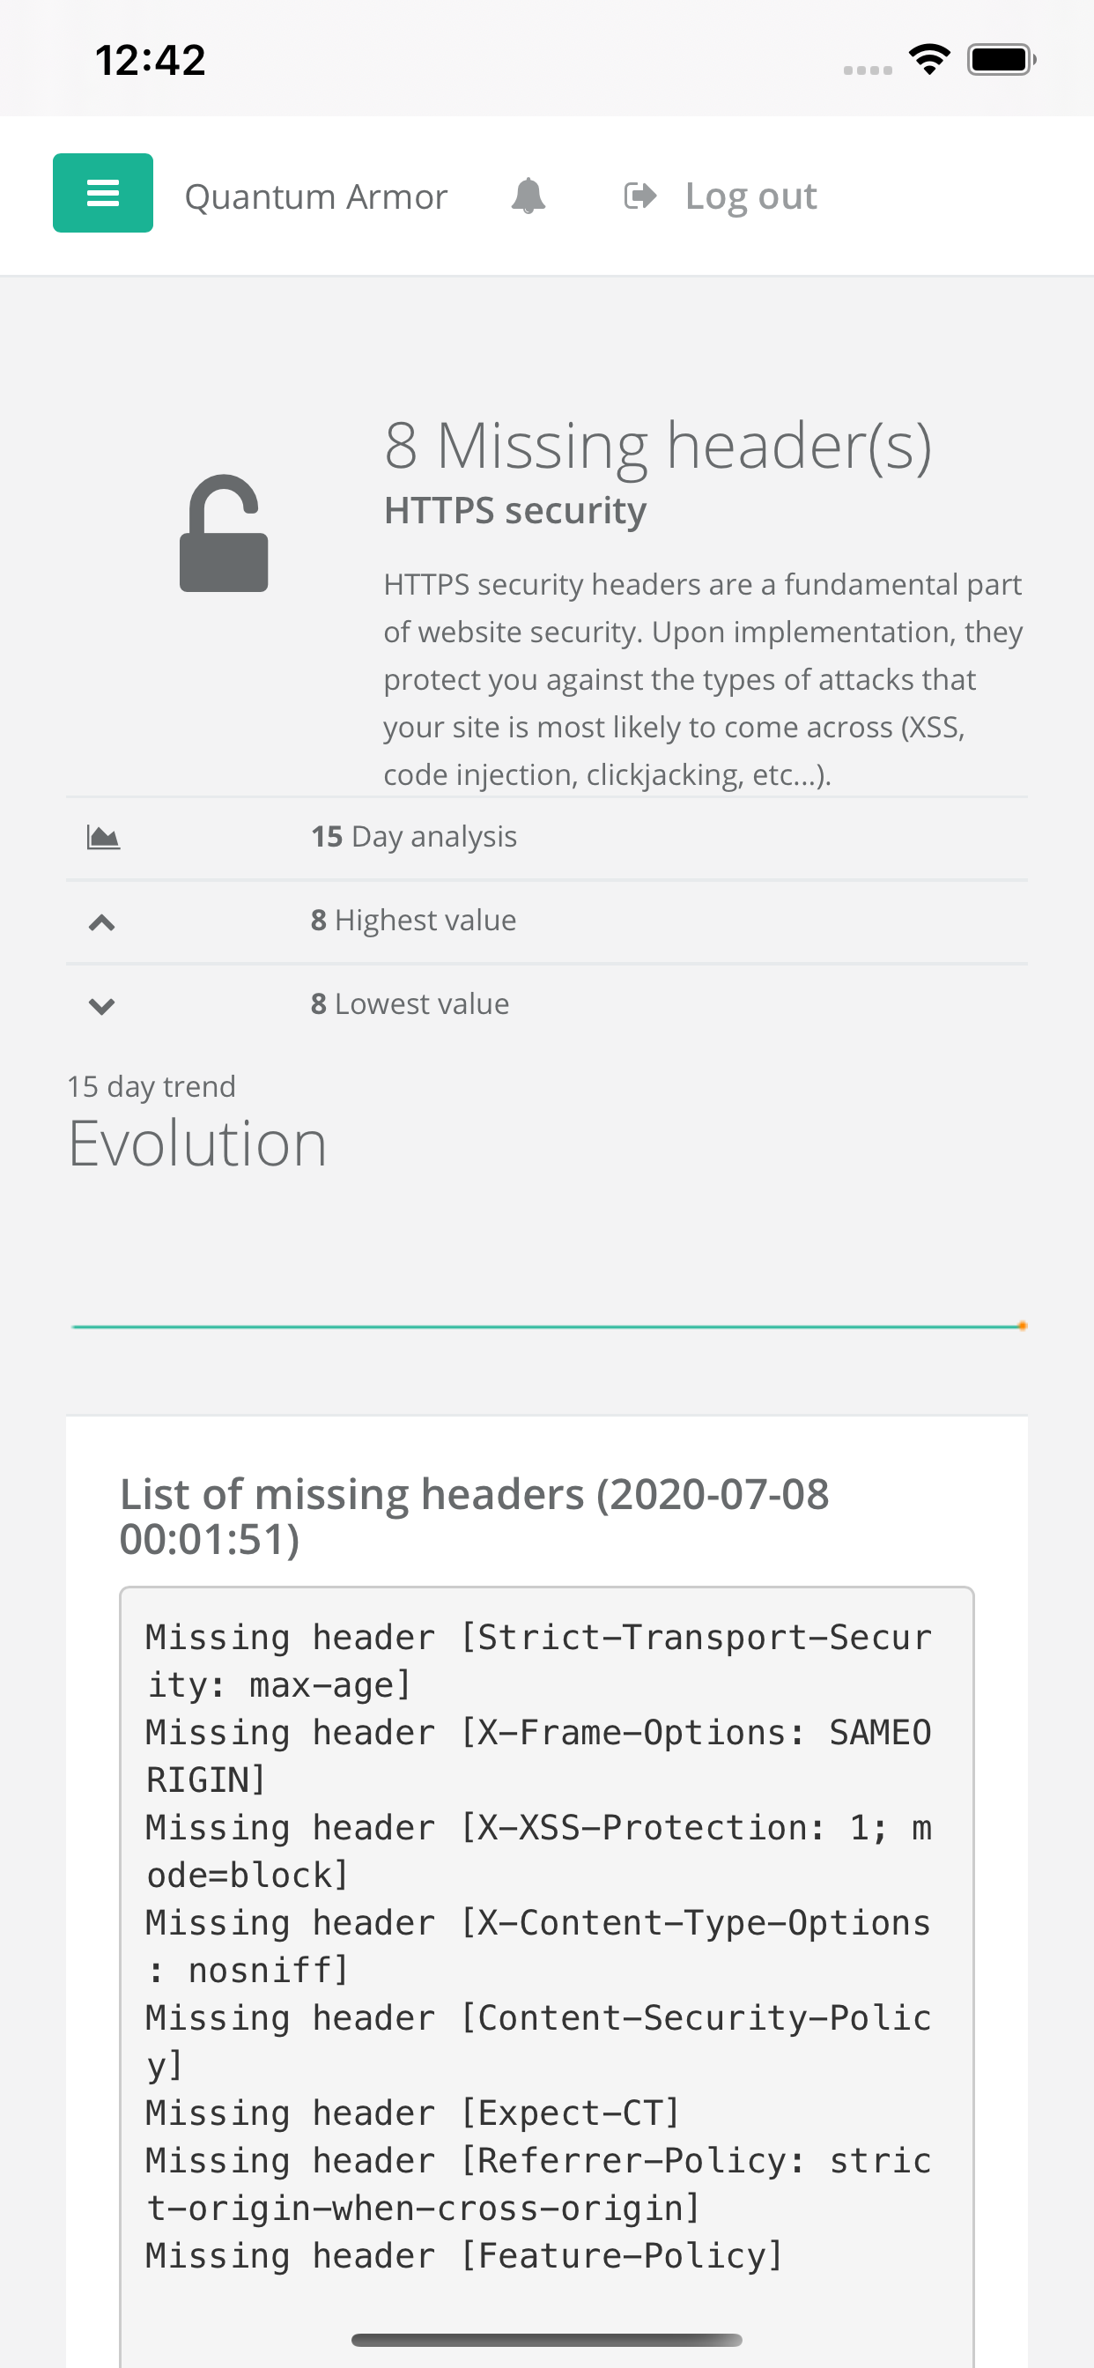Open the main menu from the header bar

(103, 193)
